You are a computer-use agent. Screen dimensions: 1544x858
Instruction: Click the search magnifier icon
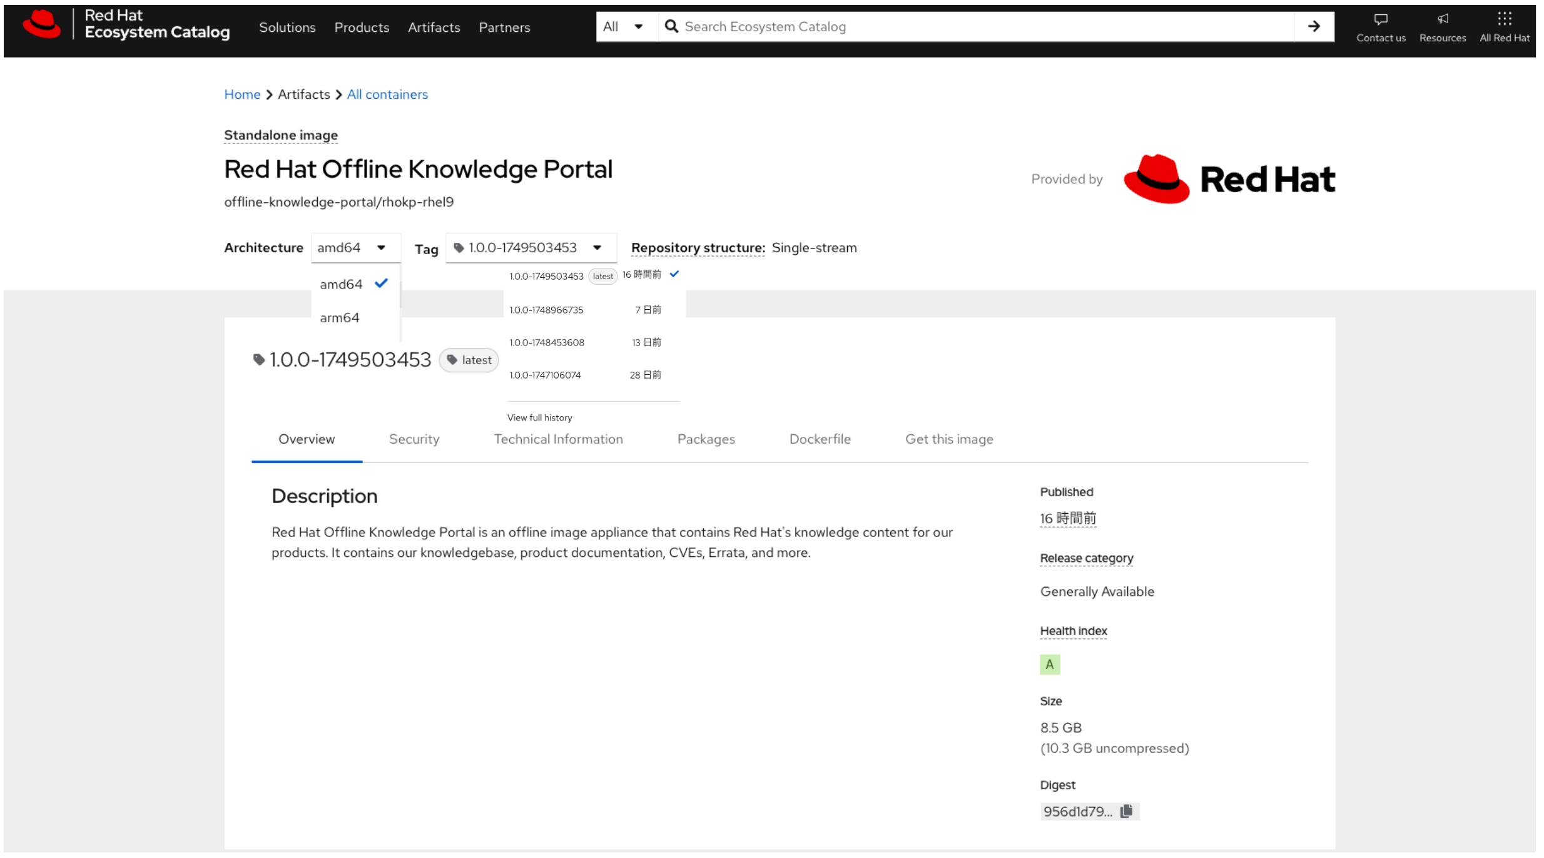coord(671,26)
